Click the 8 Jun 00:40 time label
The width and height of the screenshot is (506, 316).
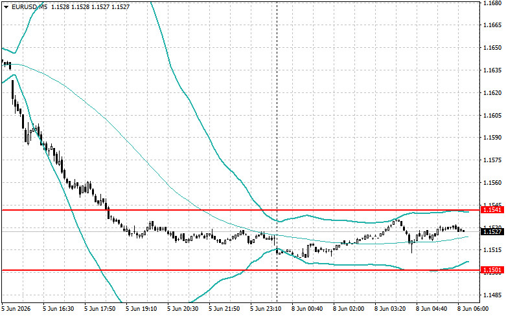(307, 309)
